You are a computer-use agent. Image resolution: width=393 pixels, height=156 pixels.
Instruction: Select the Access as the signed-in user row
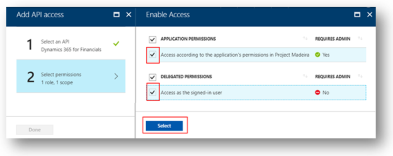click(256, 92)
